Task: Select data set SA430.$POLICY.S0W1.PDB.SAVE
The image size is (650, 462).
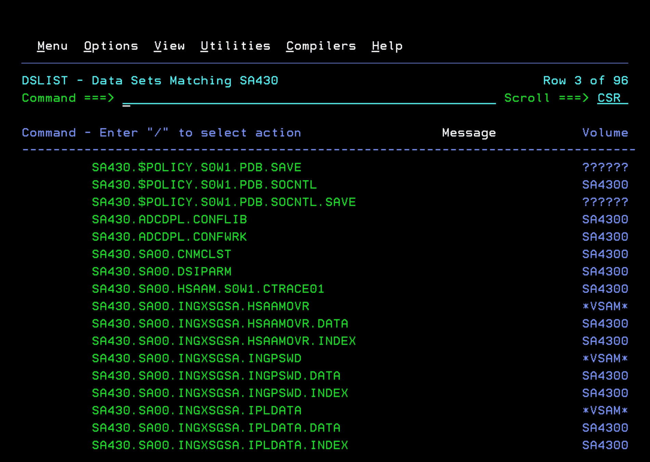Action: 196,167
